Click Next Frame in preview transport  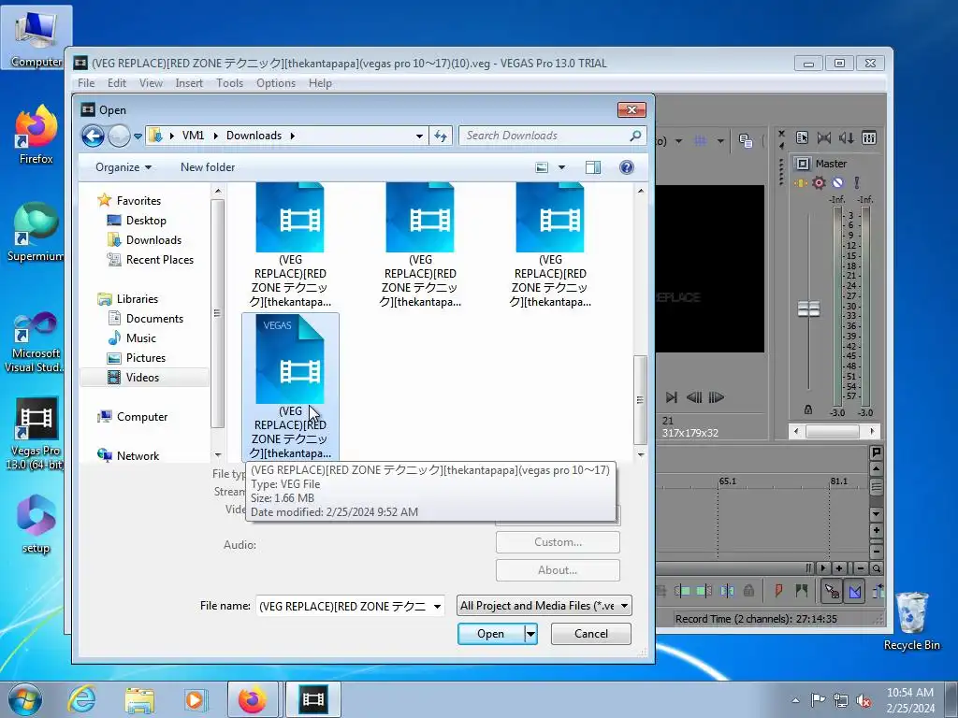tap(716, 397)
